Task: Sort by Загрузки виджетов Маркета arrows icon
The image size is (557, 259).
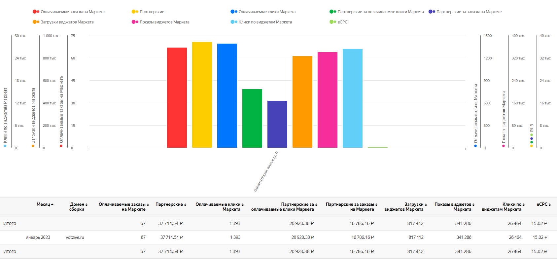Action: 426,205
